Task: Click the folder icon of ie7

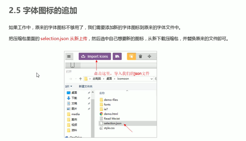Action: [x=101, y=109]
